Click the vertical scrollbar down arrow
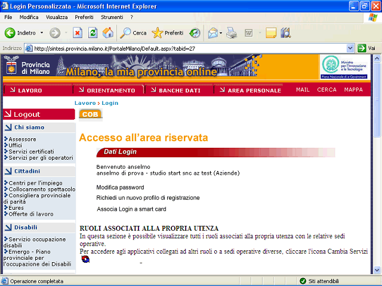The image size is (382, 286). [x=377, y=270]
